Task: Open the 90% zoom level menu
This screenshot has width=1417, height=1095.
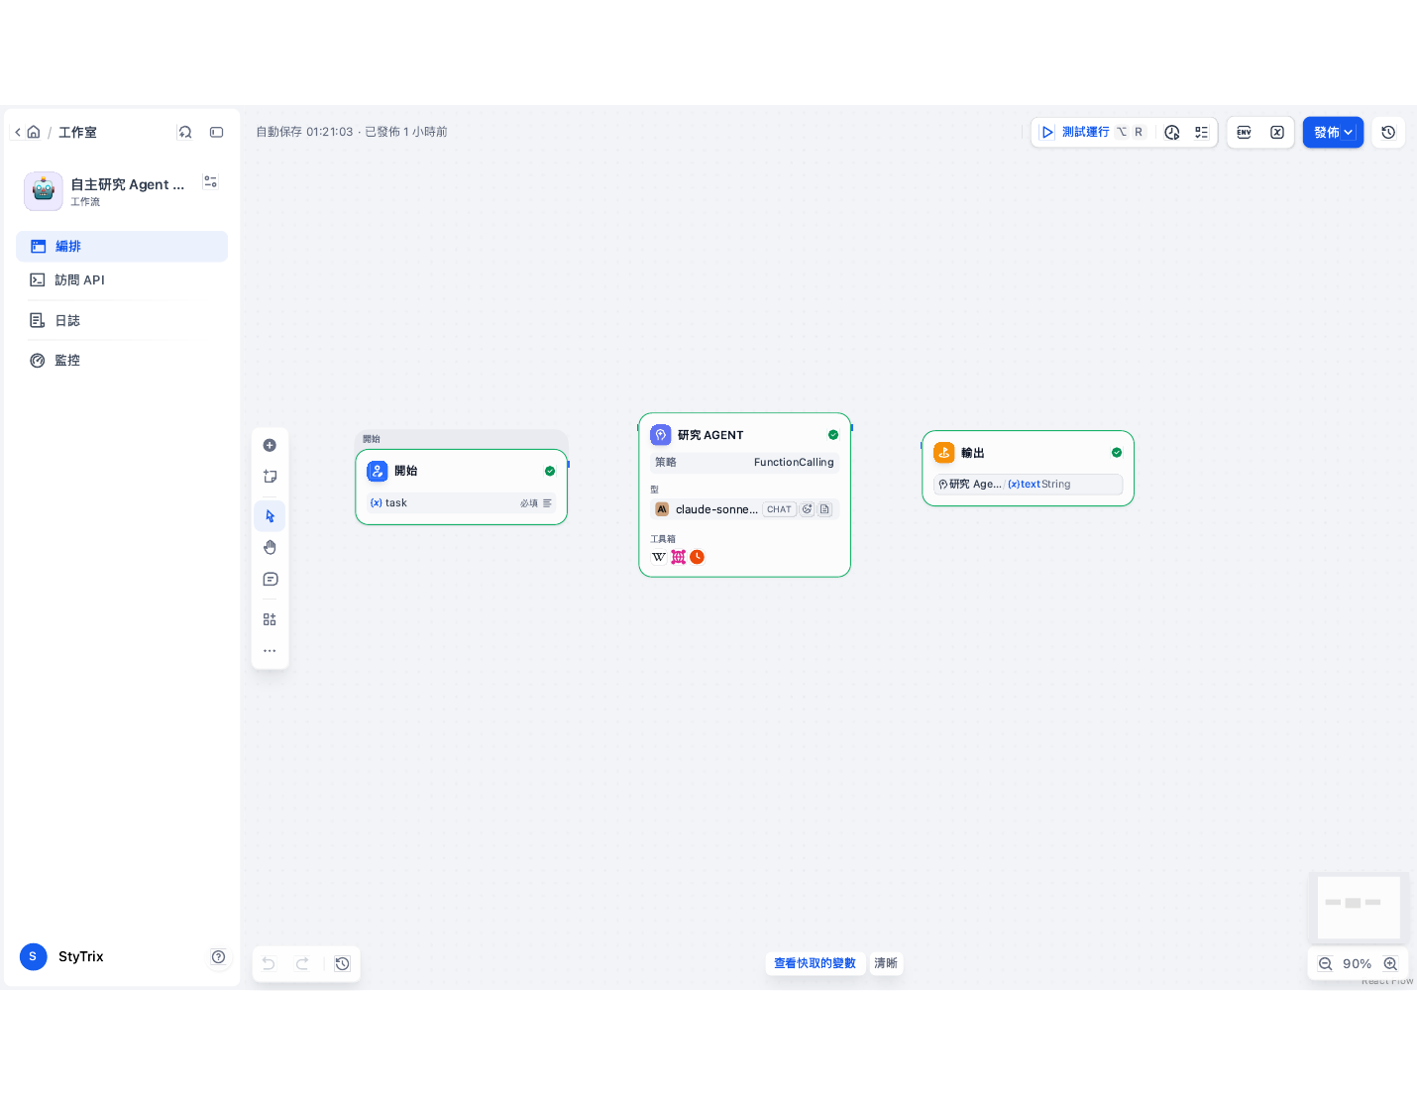Action: pos(1358,963)
